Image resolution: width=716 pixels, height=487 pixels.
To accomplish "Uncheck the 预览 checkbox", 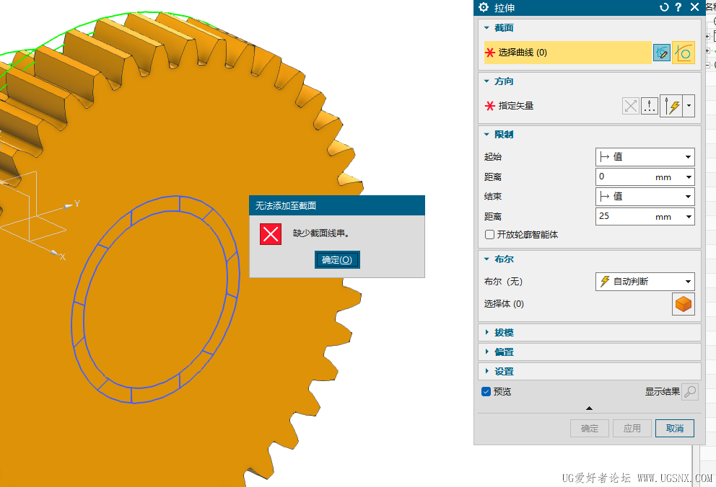I will 486,392.
